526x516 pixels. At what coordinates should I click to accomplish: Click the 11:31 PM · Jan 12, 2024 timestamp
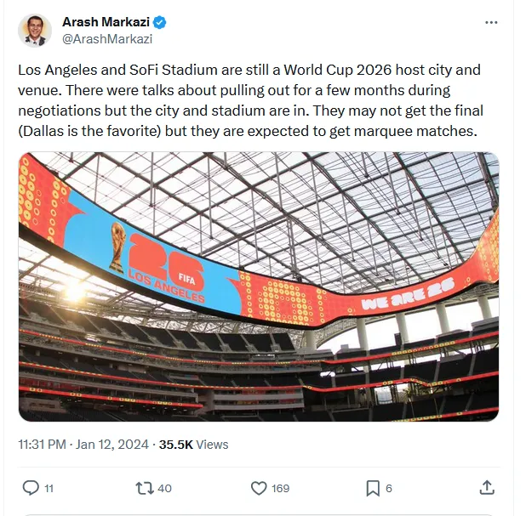[83, 444]
